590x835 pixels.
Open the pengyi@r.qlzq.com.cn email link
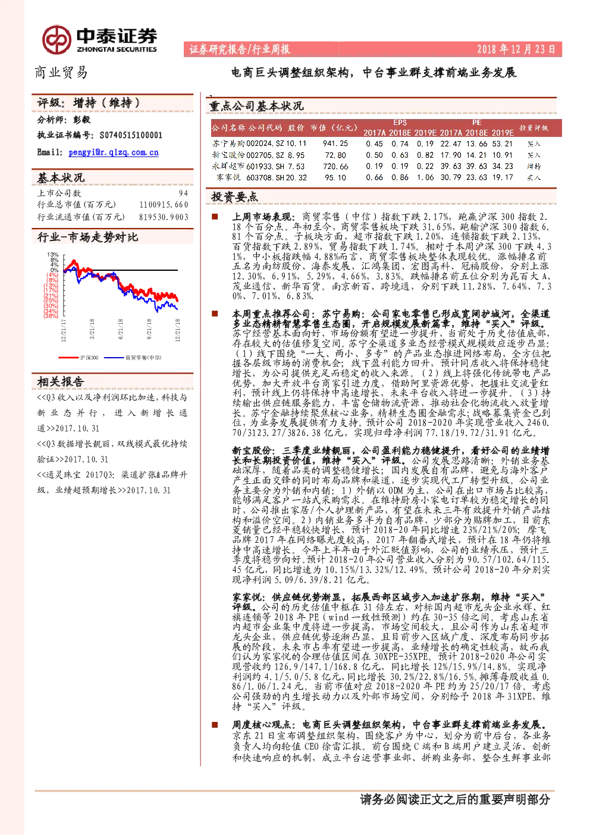(114, 152)
